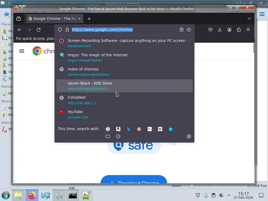Open notifications bell tray icon

198,195
